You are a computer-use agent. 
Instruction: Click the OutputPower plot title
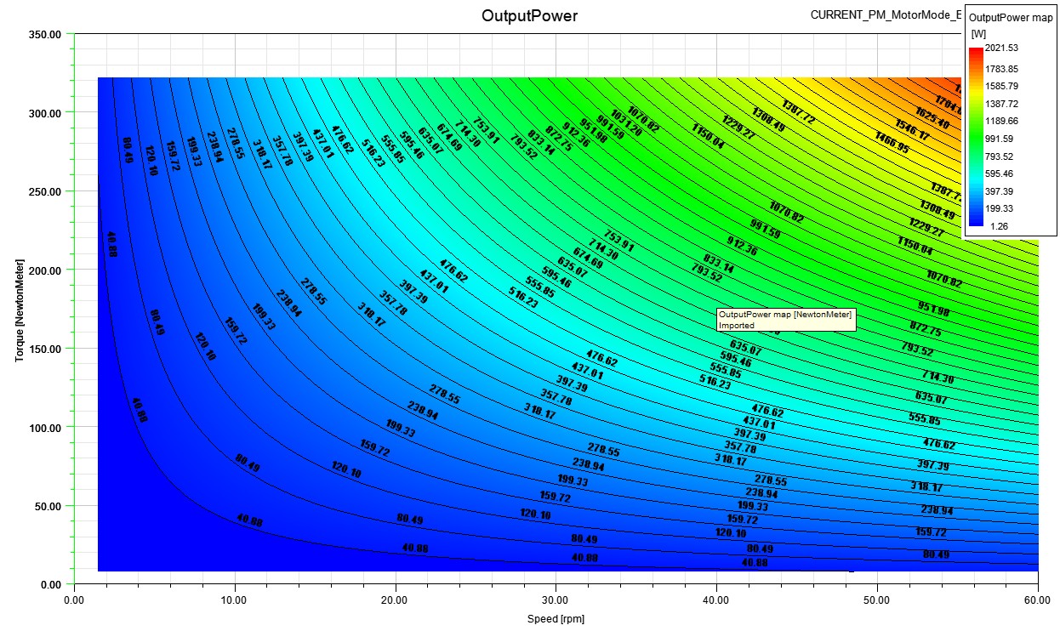point(529,15)
